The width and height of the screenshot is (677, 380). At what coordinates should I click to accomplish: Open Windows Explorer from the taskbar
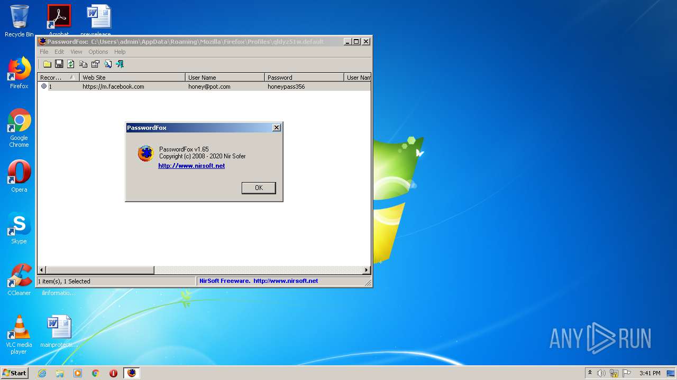click(x=60, y=373)
